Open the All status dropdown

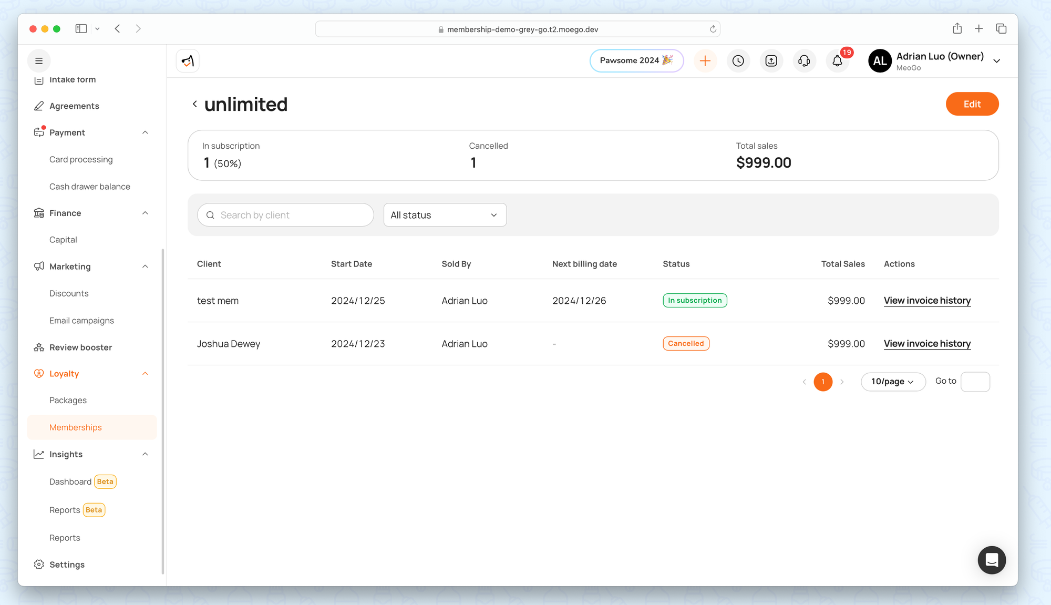[x=445, y=215]
